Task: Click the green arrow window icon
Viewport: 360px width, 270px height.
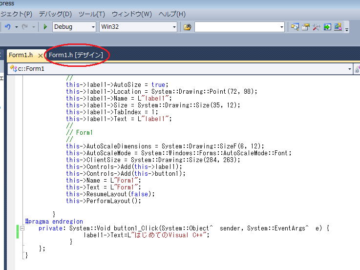Action: 327,27
